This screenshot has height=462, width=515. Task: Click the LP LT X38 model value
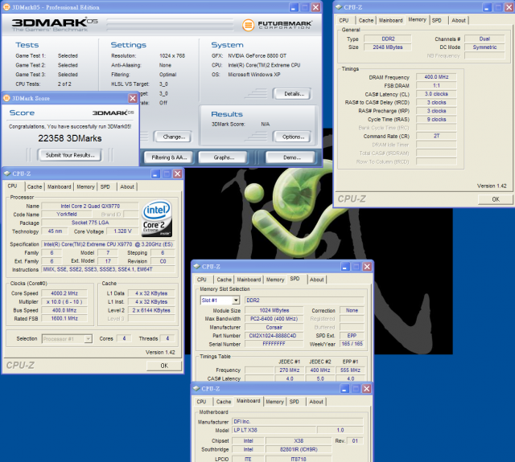point(274,430)
